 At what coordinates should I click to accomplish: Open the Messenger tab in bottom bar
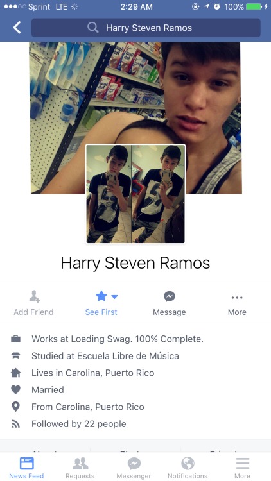[x=134, y=468]
